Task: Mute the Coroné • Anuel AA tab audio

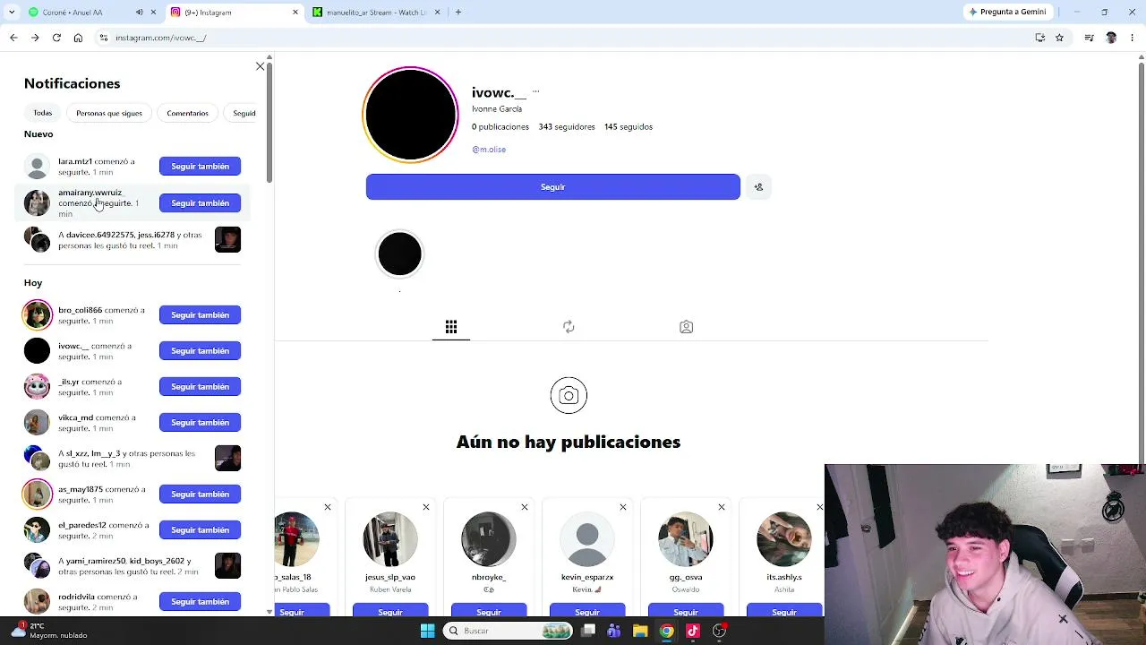Action: [139, 13]
